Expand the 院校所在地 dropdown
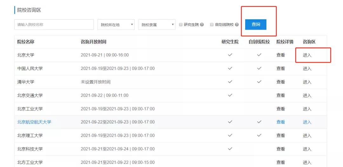Viewport: 343px width, 167px height. (x=116, y=25)
